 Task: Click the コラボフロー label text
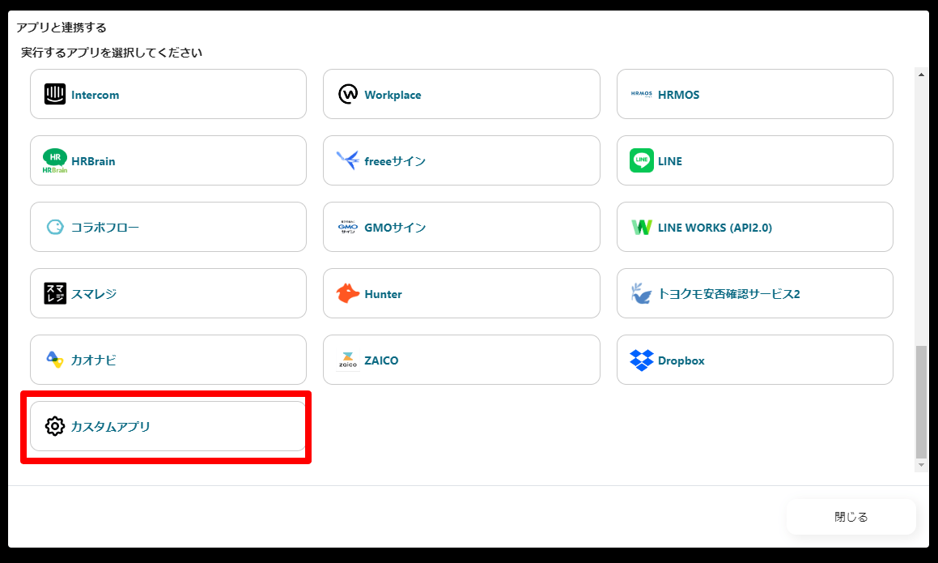(x=104, y=228)
